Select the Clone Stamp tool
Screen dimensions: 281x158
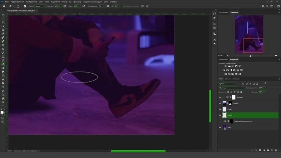coord(3,57)
